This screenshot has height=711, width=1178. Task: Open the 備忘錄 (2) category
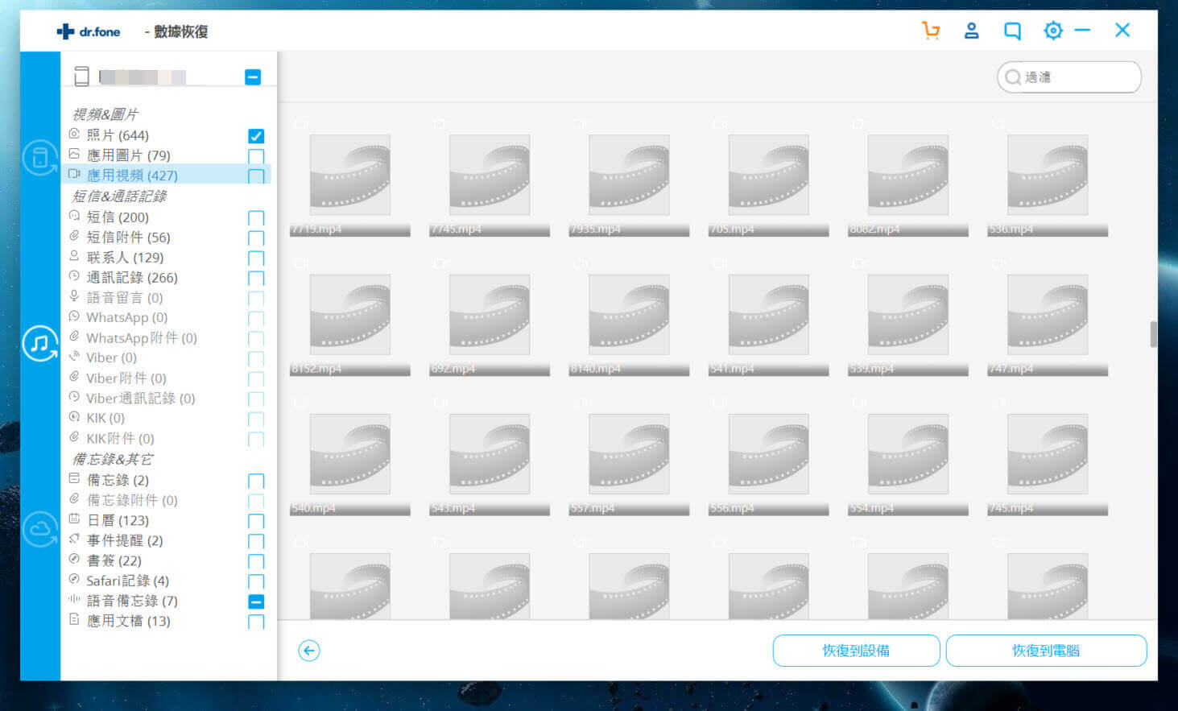tap(118, 480)
